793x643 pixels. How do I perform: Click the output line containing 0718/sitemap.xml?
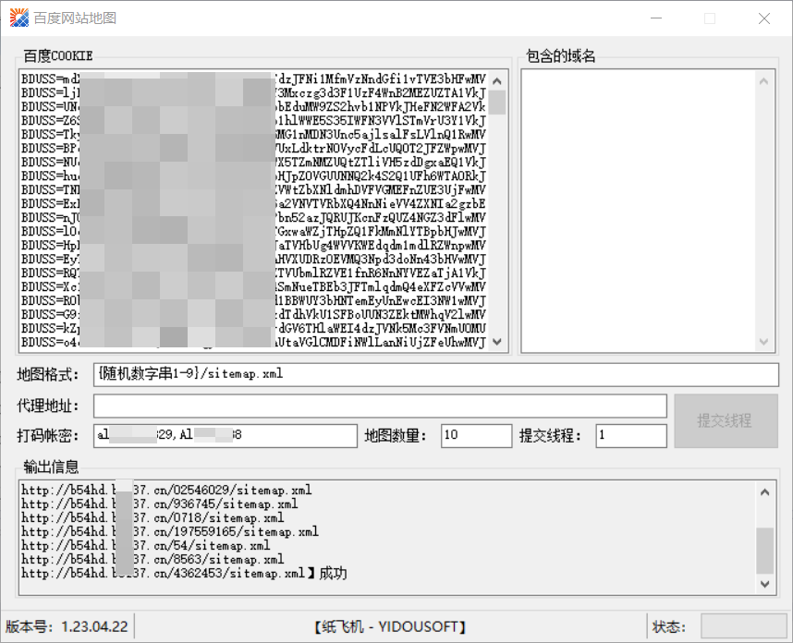coord(152,517)
